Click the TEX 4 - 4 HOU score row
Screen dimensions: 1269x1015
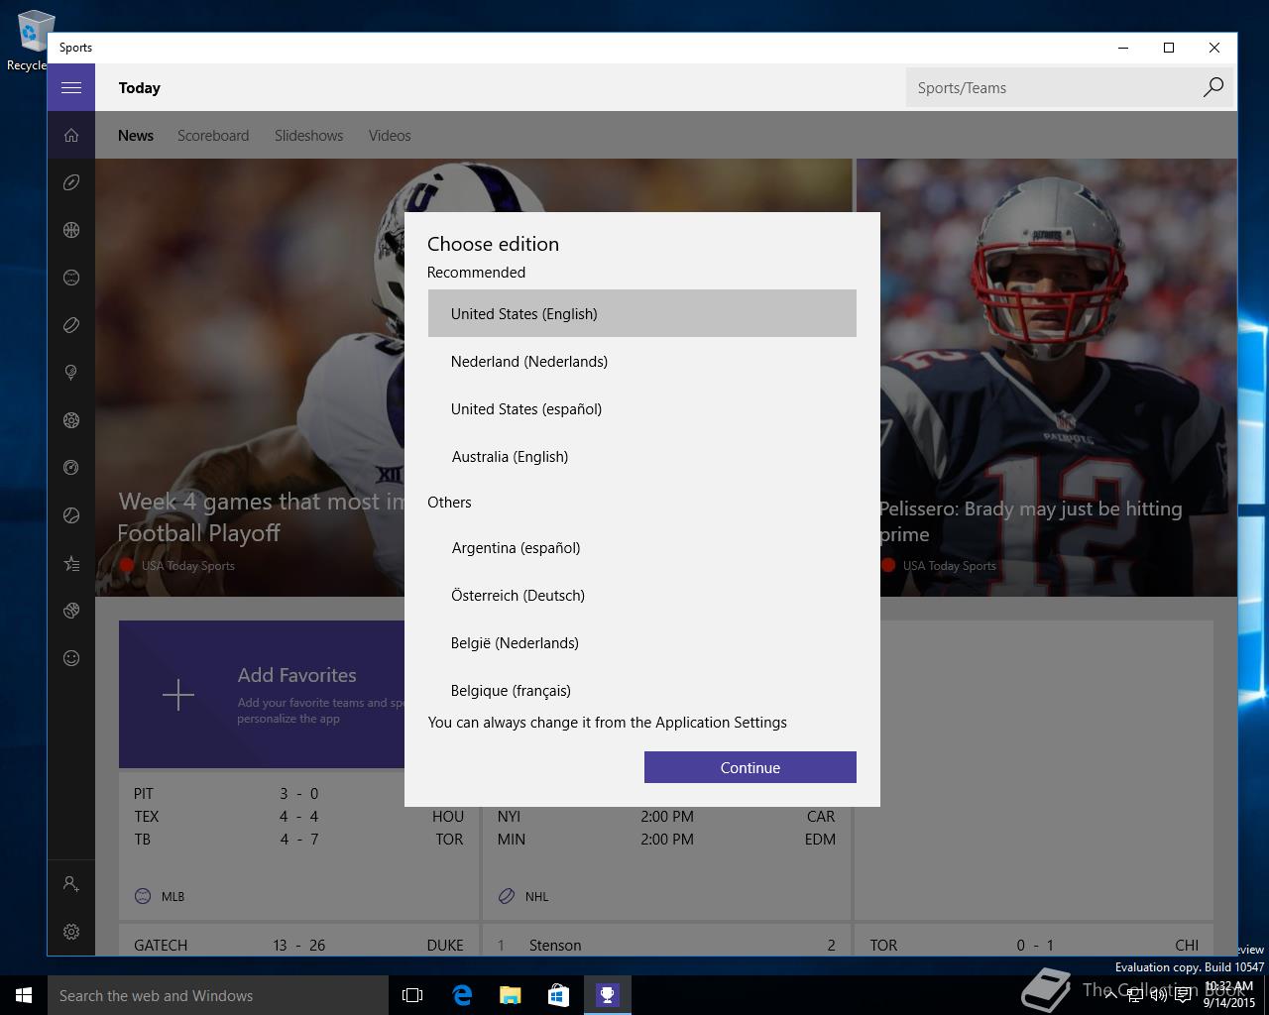pos(298,816)
